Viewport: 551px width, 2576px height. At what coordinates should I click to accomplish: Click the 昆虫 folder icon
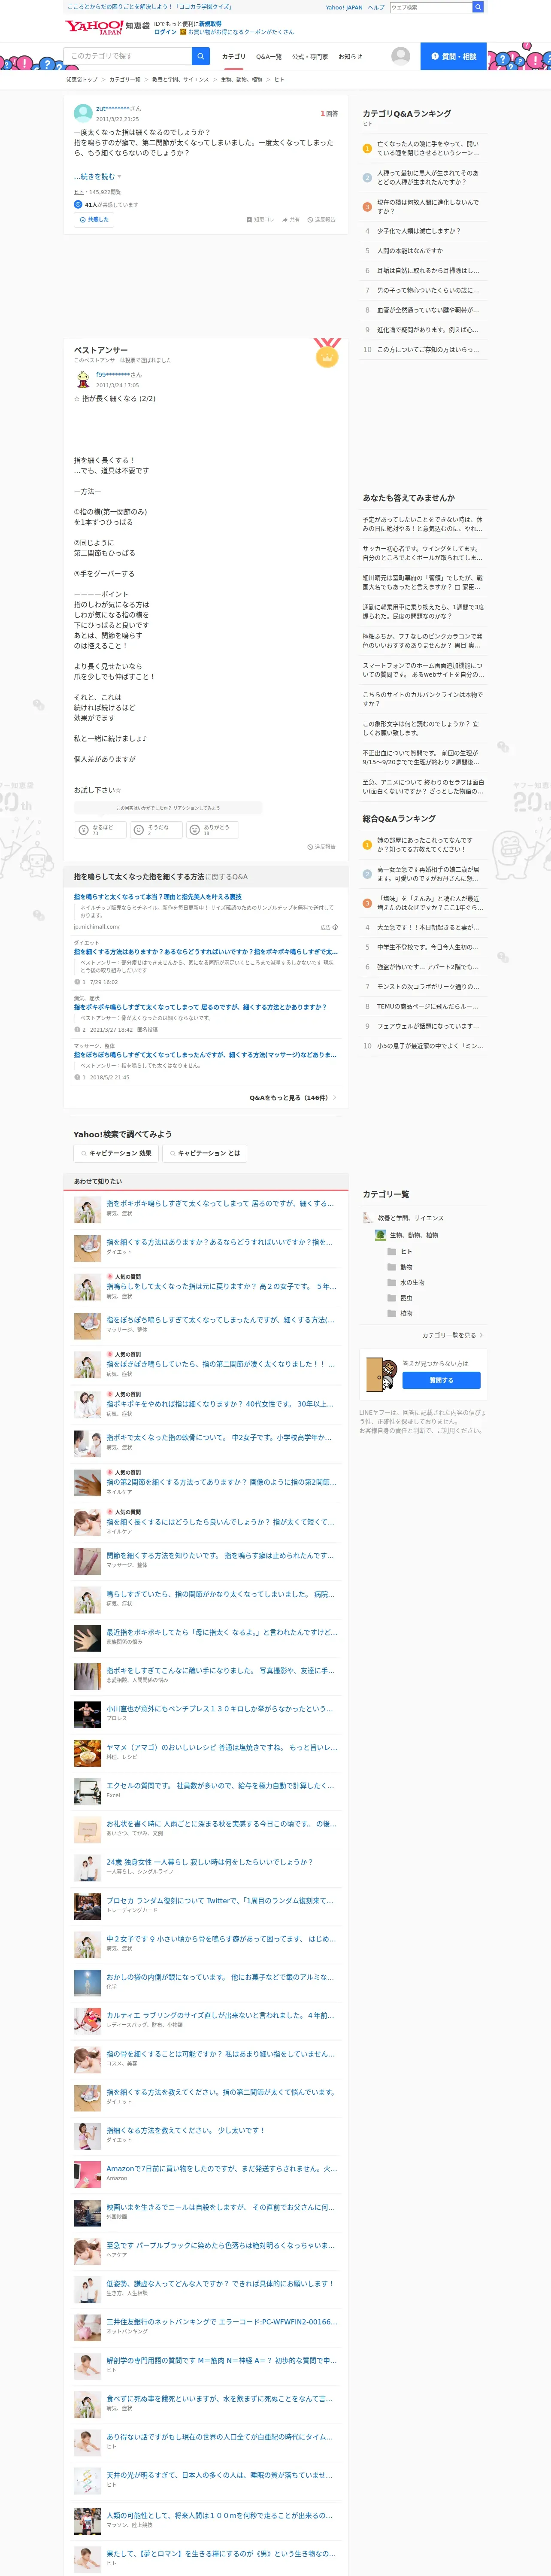pyautogui.click(x=391, y=1298)
